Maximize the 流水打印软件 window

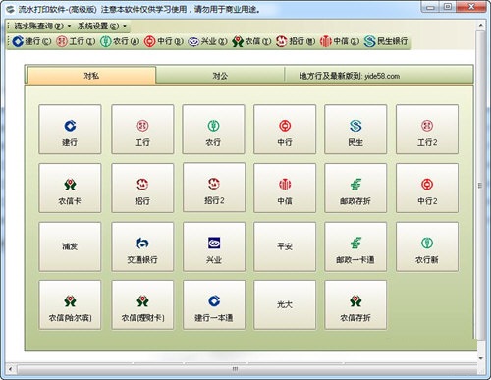click(x=448, y=7)
